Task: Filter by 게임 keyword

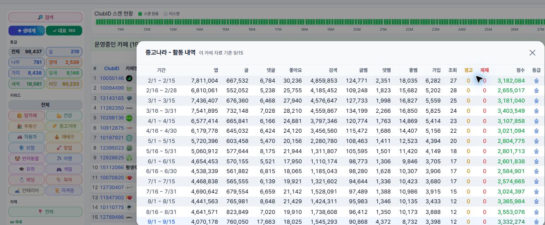Action: [x=64, y=169]
